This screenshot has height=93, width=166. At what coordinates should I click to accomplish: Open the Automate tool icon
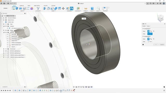(x=38, y=8)
